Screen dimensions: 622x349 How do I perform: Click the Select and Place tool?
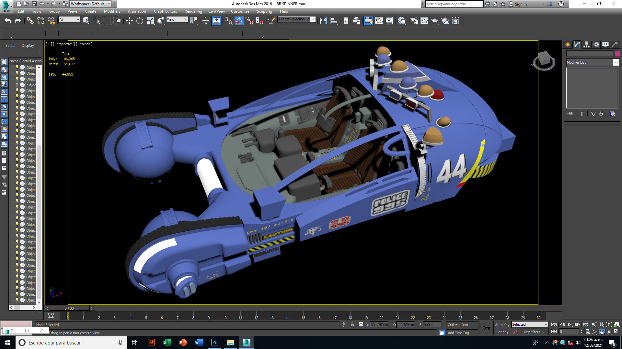[161, 21]
